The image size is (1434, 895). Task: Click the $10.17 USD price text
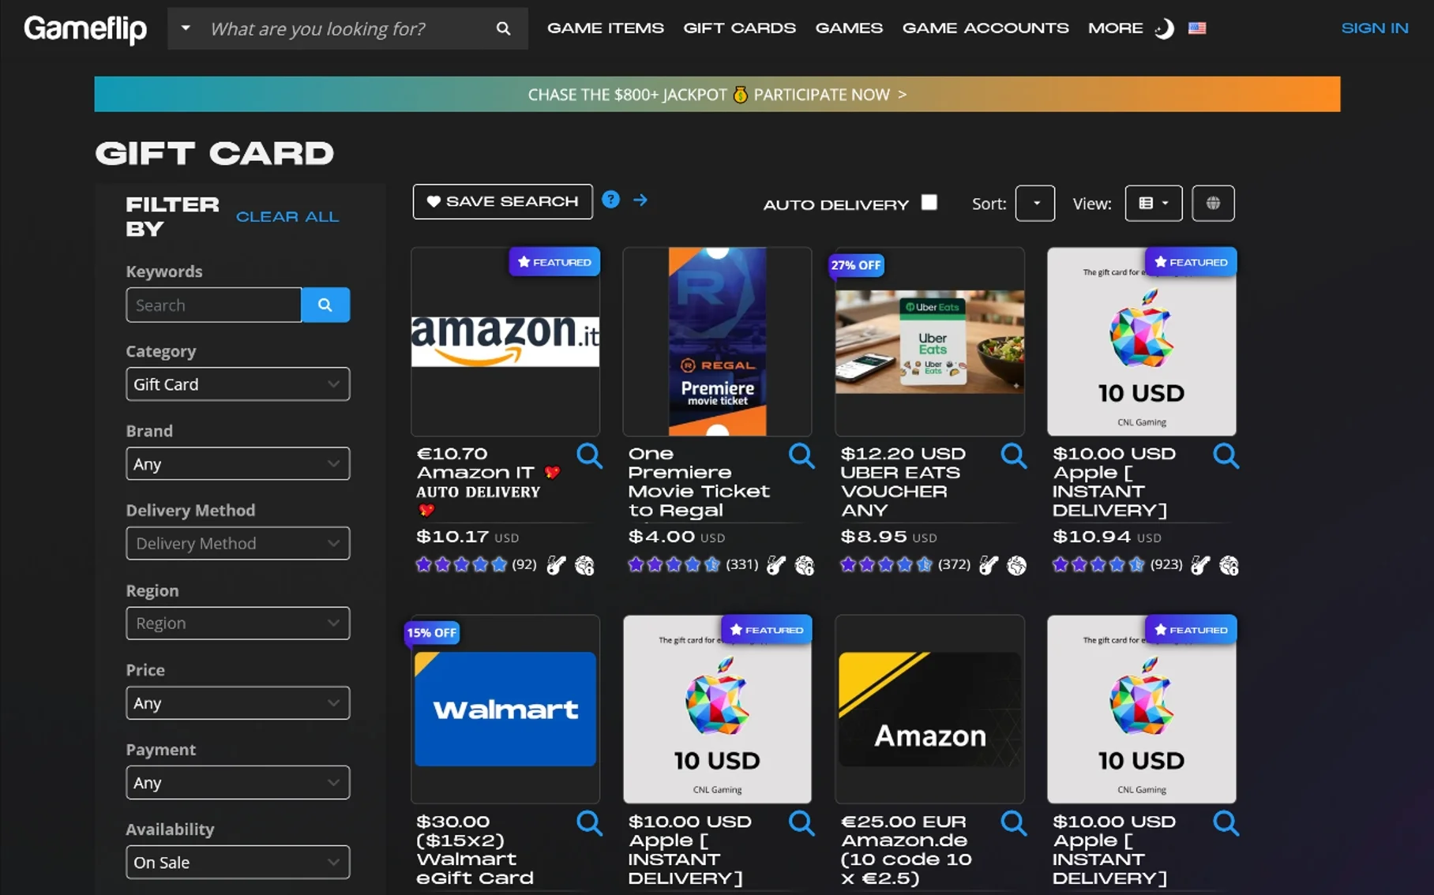click(x=467, y=537)
